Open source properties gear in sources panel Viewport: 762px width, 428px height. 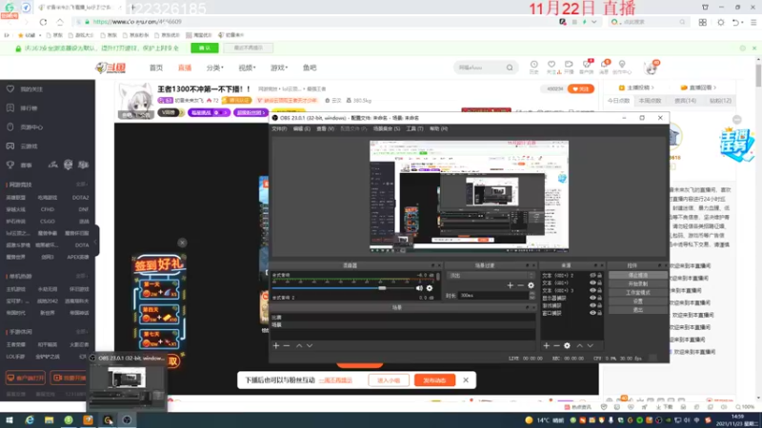[567, 345]
